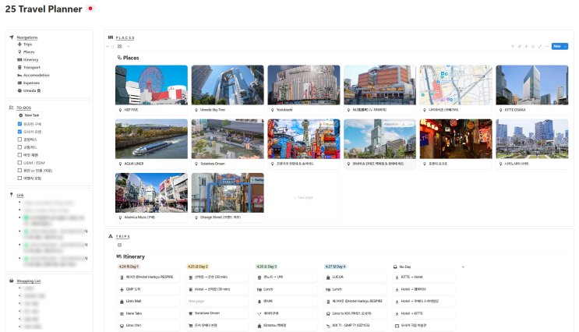Open the PLACES section heading link

[x=125, y=37]
